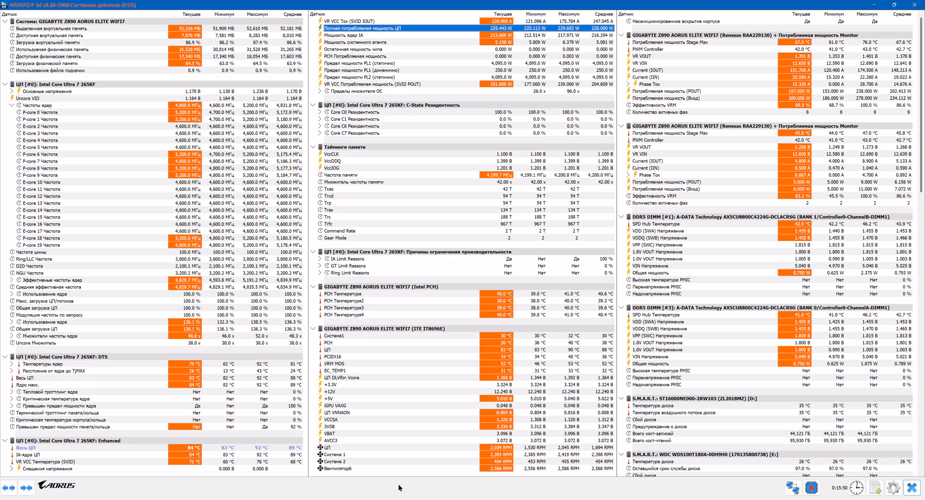The width and height of the screenshot is (925, 500).
Task: Collapse the S.M.A.R.T. ST16000NE000 section
Action: point(621,399)
